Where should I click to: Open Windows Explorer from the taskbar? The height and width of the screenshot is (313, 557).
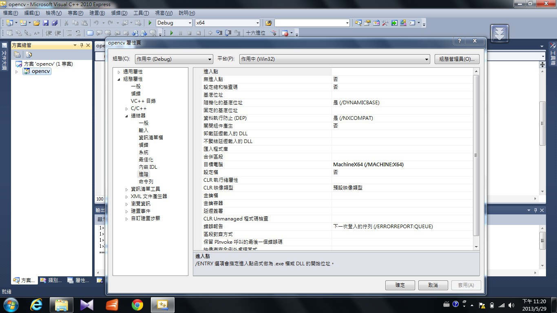tap(62, 305)
